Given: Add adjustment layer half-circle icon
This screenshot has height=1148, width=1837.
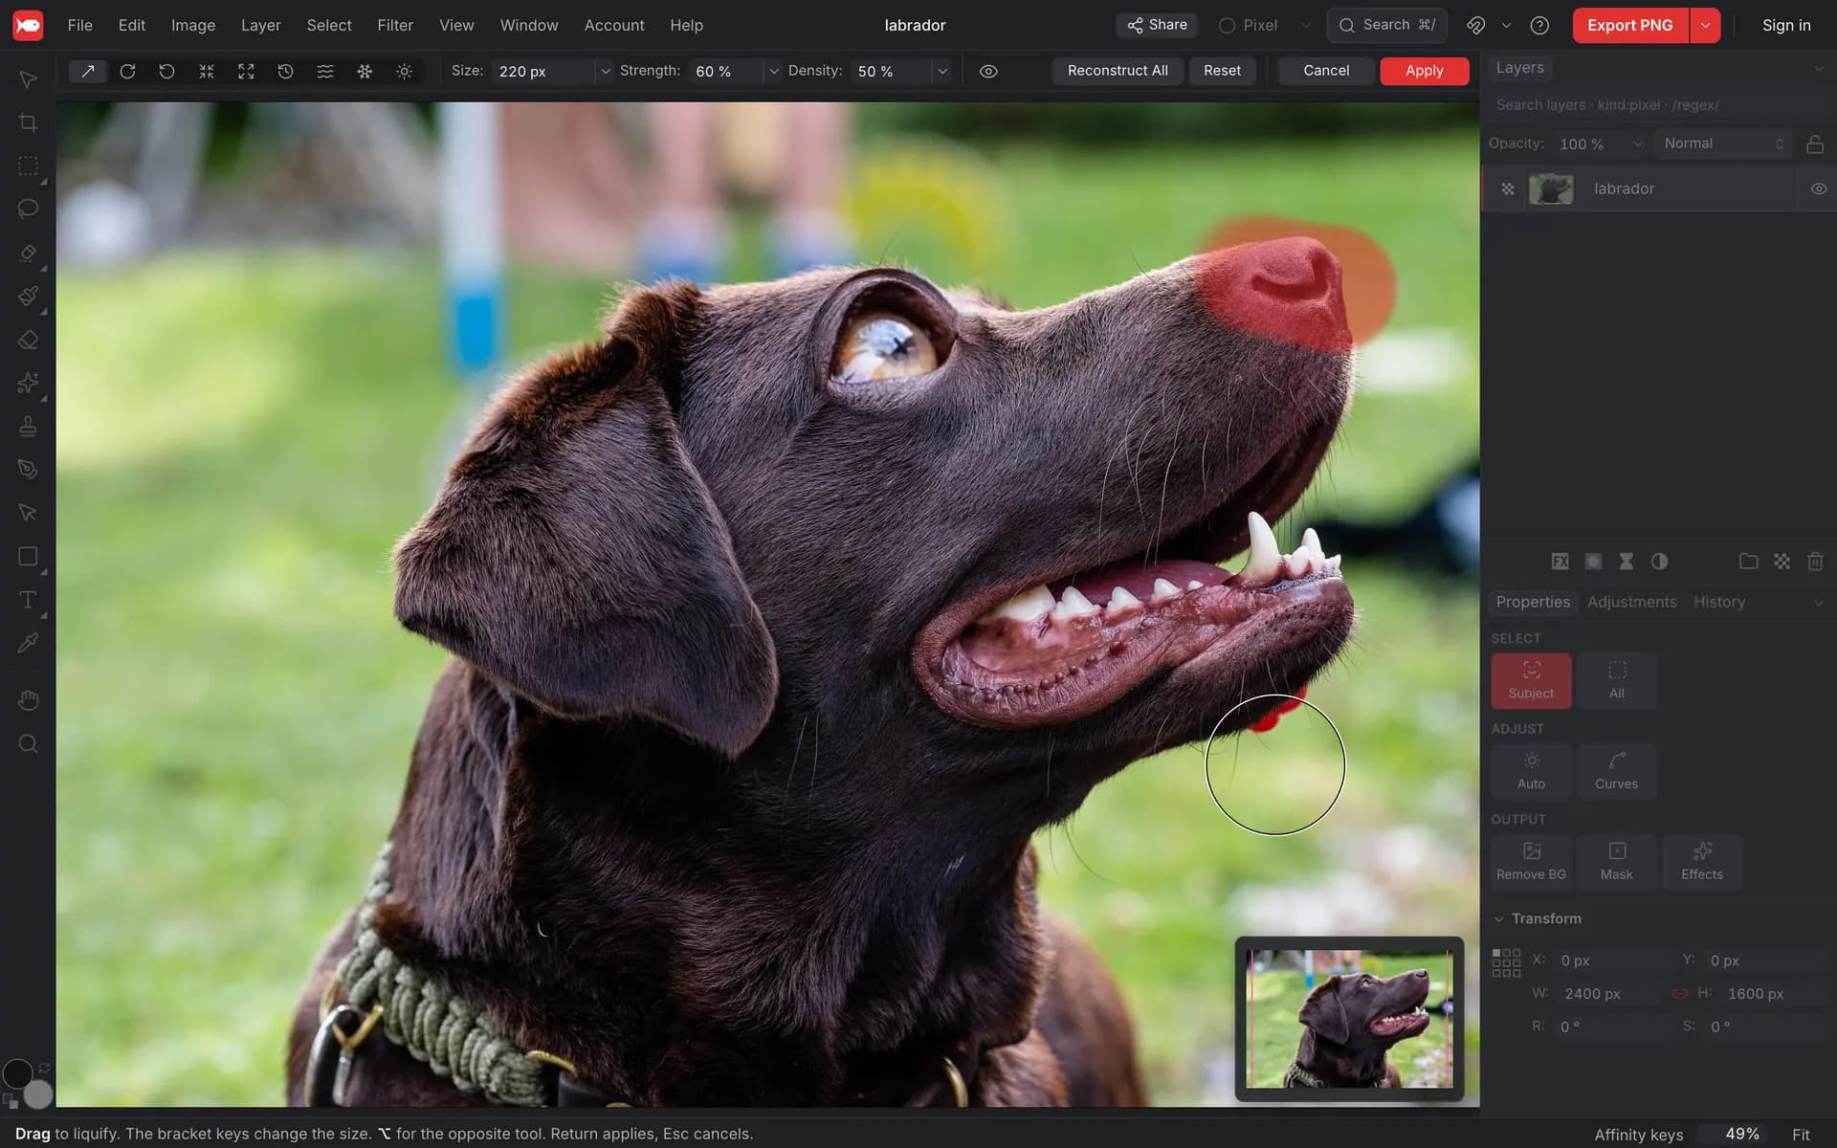Looking at the screenshot, I should point(1659,562).
